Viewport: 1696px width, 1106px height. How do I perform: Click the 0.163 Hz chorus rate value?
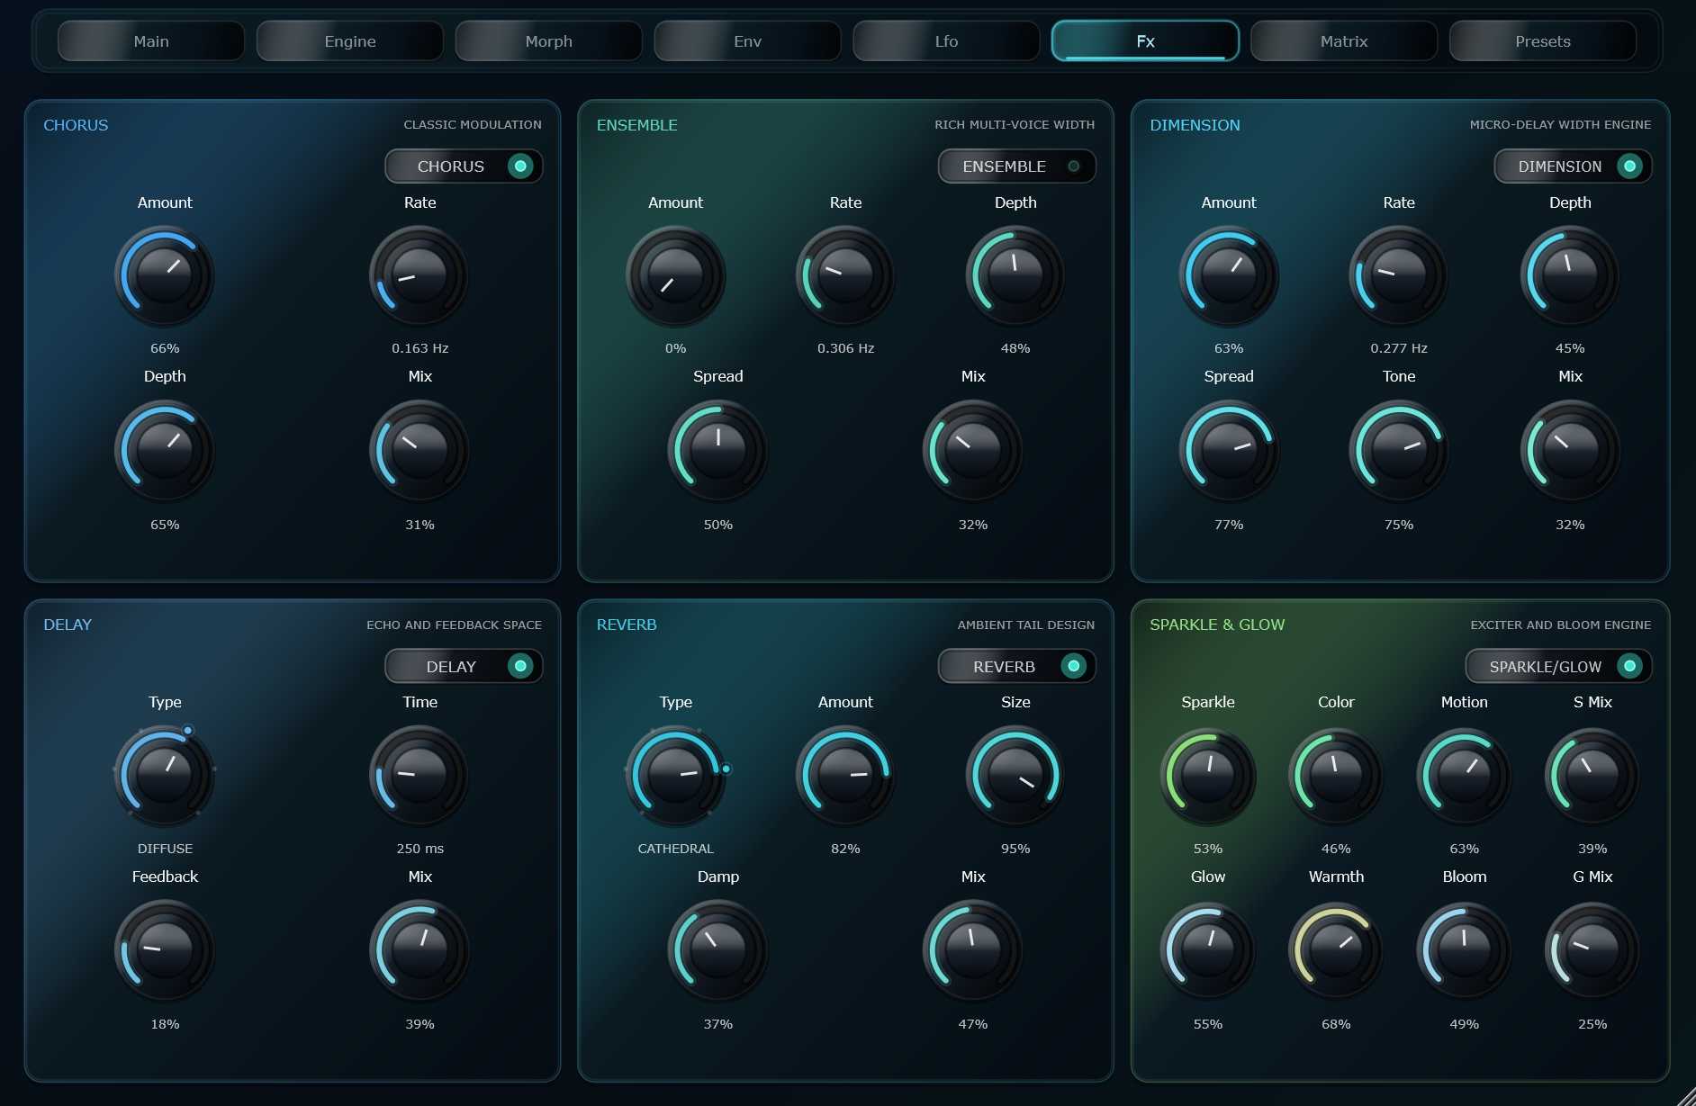419,348
